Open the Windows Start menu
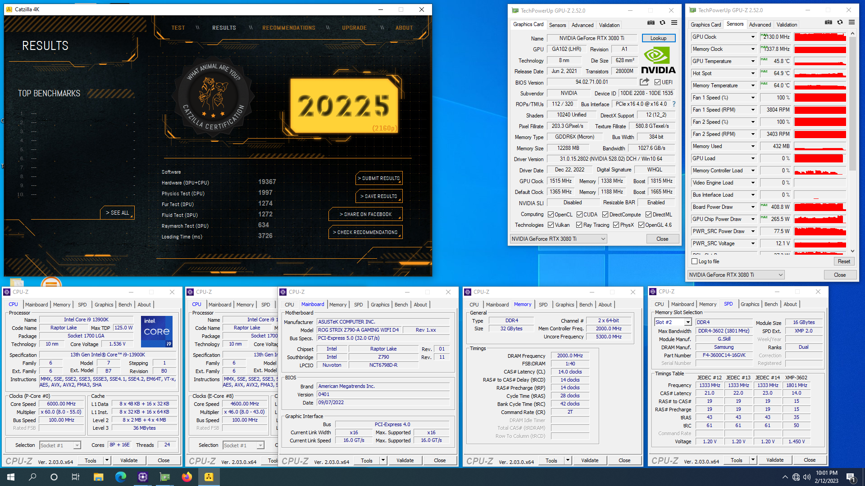The width and height of the screenshot is (865, 486). click(11, 477)
